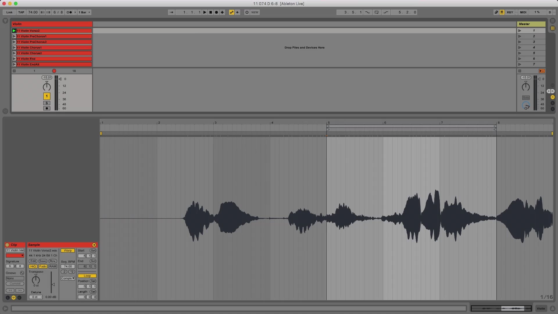Launch Master scene 3
Screen dimensions: 558x314
[x=520, y=42]
